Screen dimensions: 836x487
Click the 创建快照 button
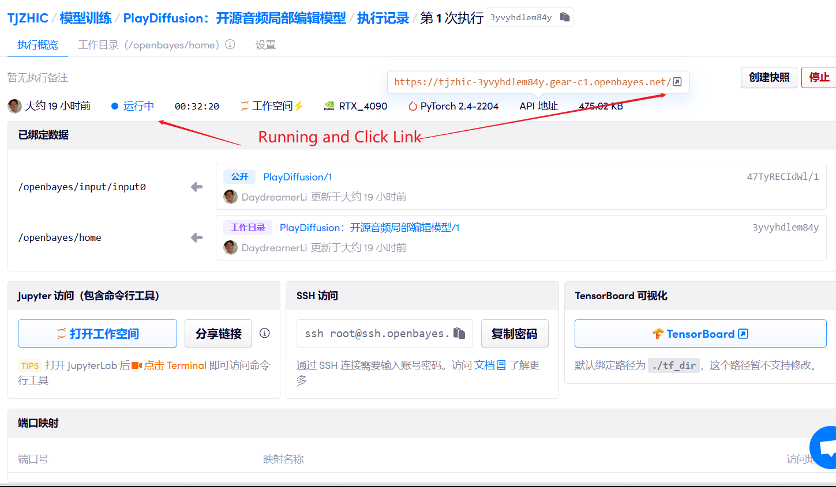click(768, 77)
